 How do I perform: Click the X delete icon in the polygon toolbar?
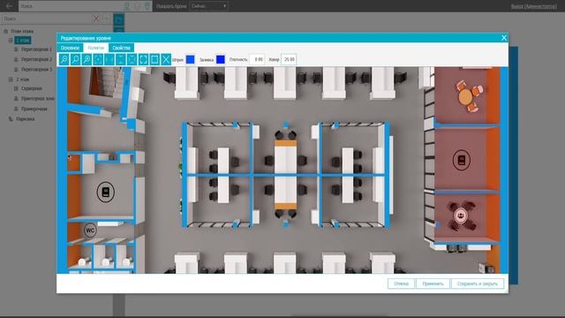click(166, 59)
